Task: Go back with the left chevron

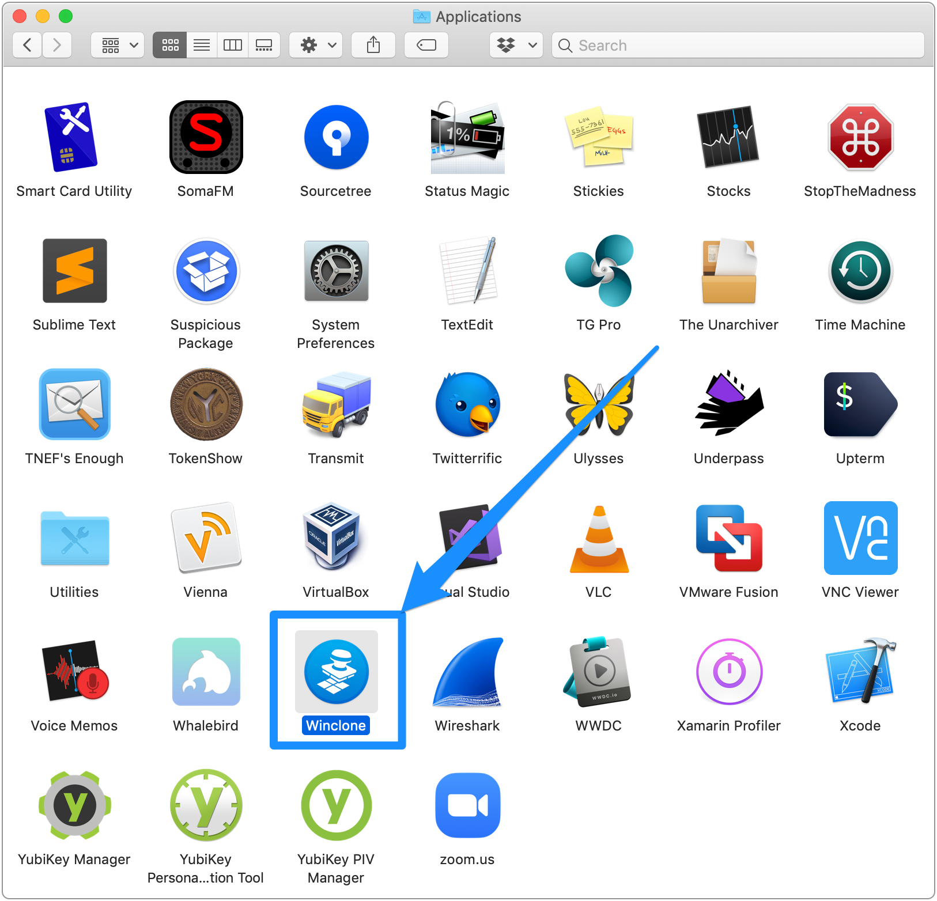Action: tap(27, 45)
